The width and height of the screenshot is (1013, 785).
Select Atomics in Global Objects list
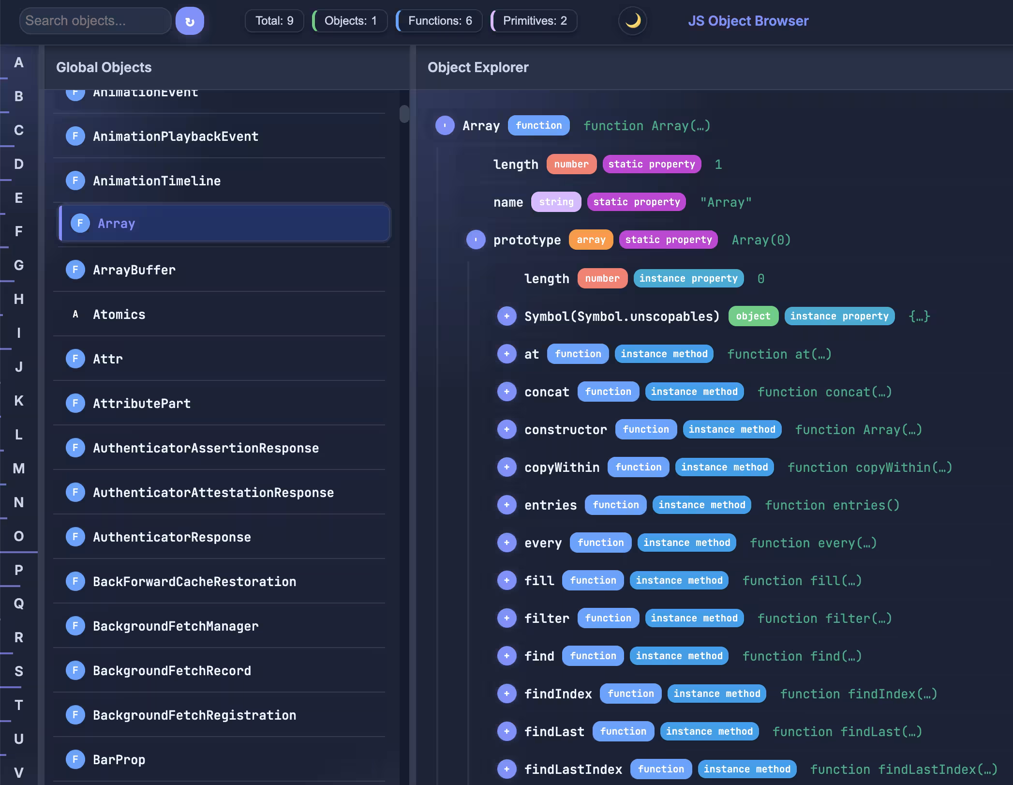coord(219,314)
